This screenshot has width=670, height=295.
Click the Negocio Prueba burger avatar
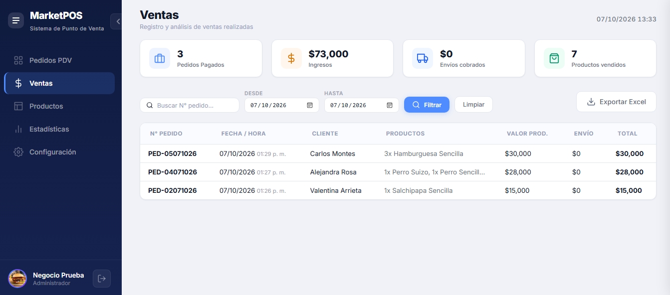17,279
